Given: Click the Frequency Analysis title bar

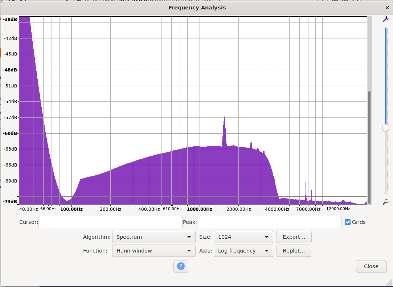Looking at the screenshot, I should point(197,8).
